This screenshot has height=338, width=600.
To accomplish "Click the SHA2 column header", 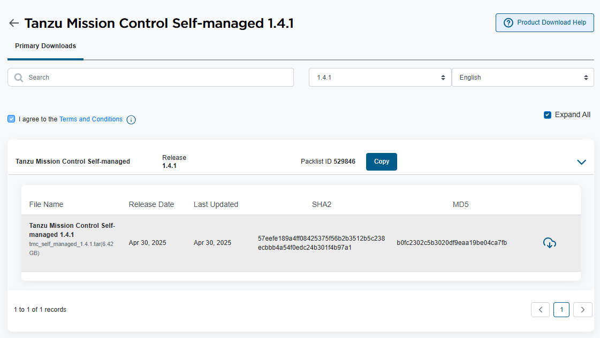I will (322, 204).
